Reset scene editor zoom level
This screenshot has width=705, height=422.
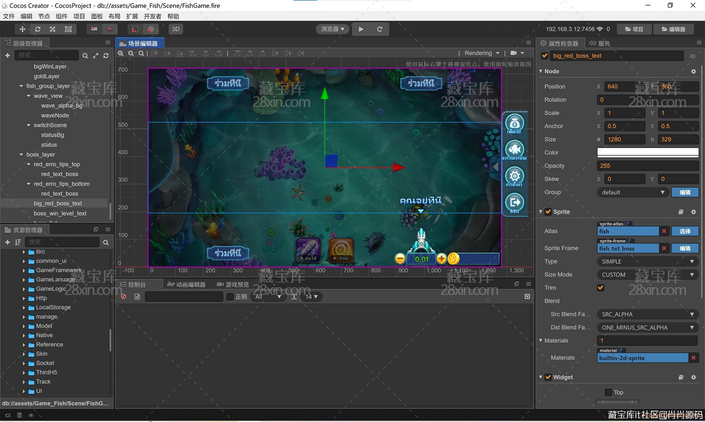coord(141,53)
